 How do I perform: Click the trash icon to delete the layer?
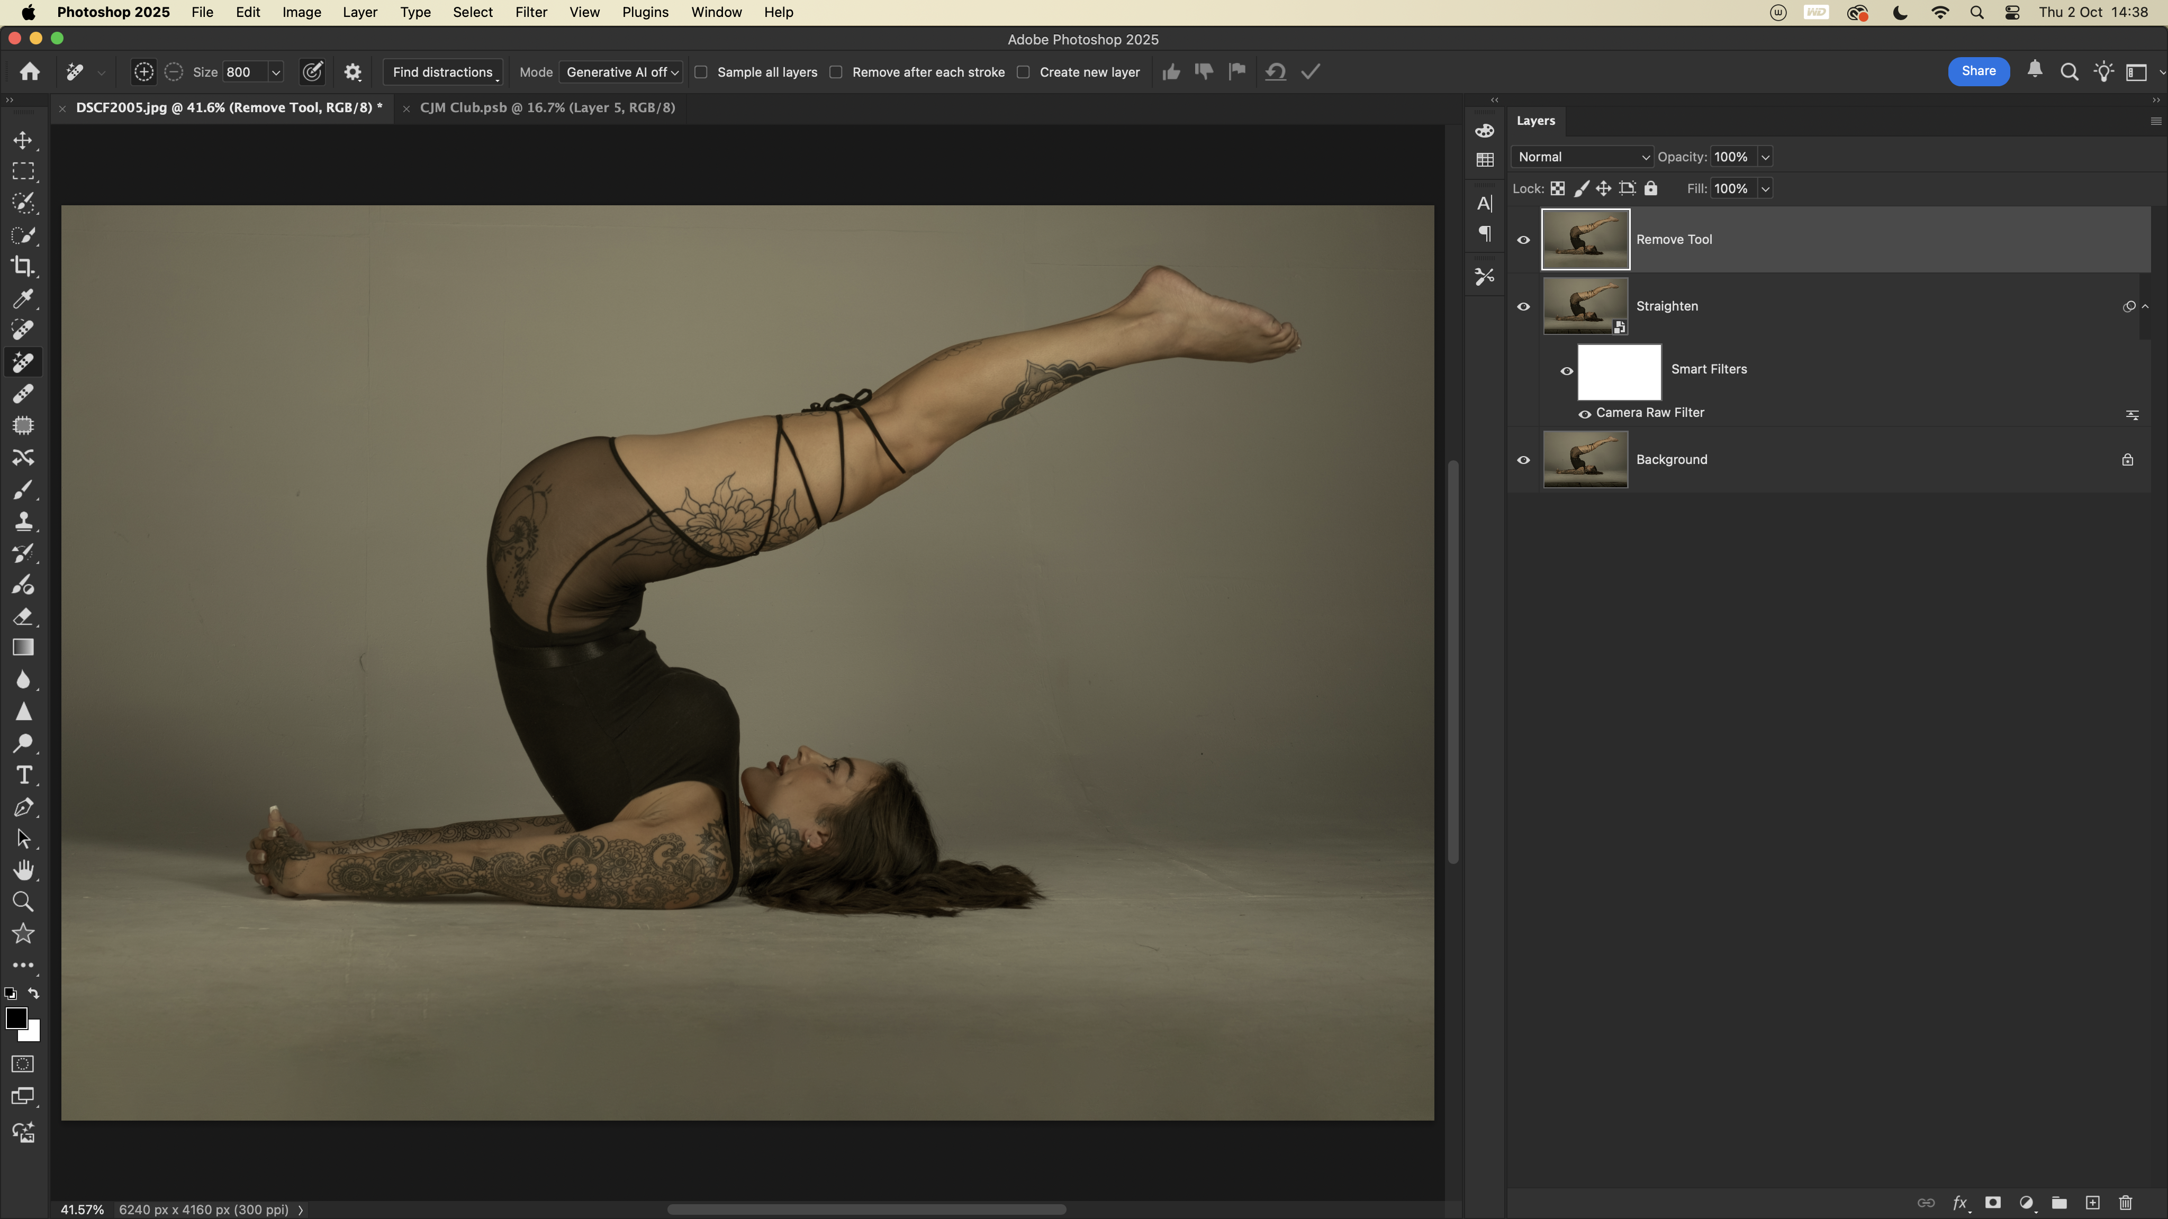coord(2125,1203)
